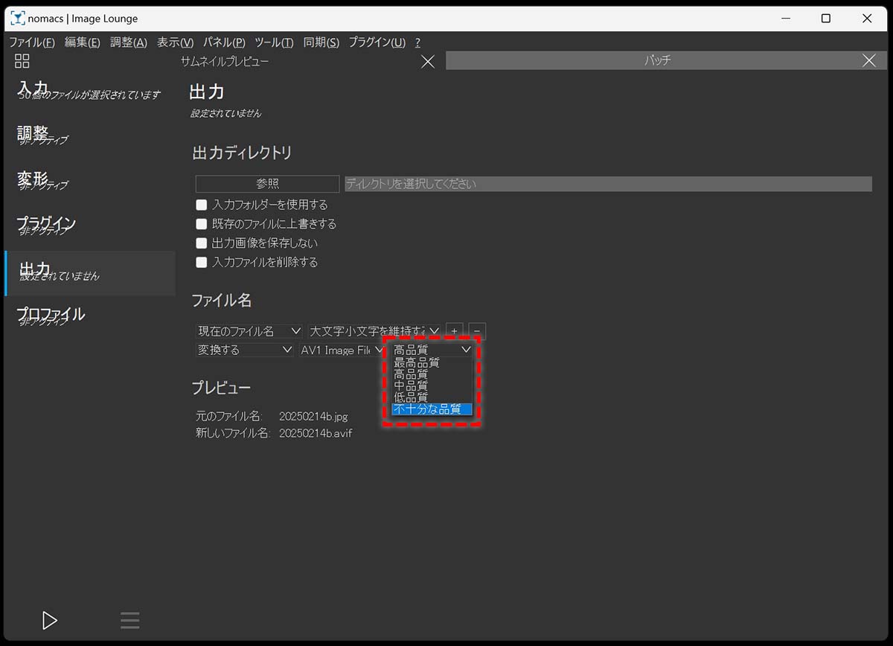Toggle 既存のファイルに上書きする checkbox
This screenshot has height=646, width=893.
click(201, 224)
